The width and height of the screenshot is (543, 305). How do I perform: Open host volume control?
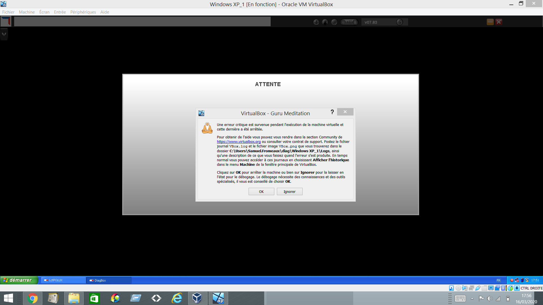(x=490, y=299)
